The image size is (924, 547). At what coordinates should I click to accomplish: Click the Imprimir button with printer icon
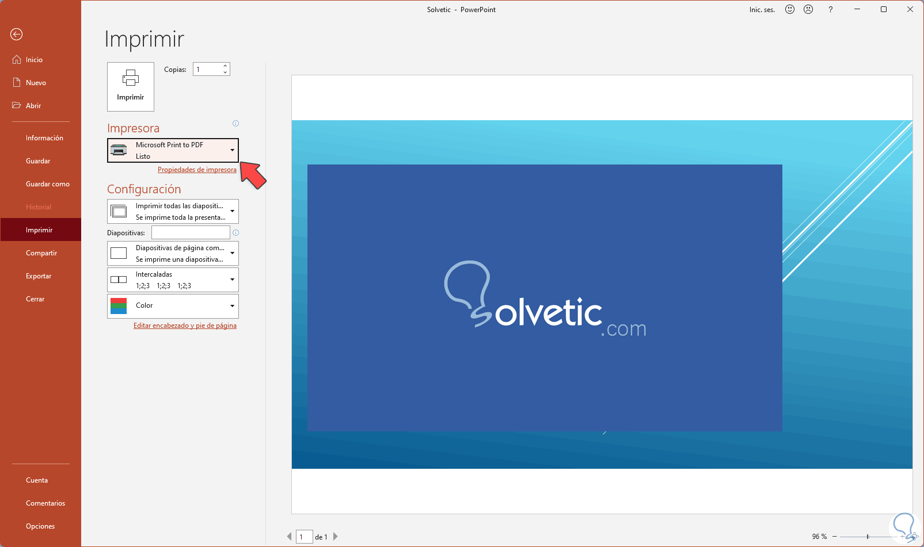[x=131, y=87]
